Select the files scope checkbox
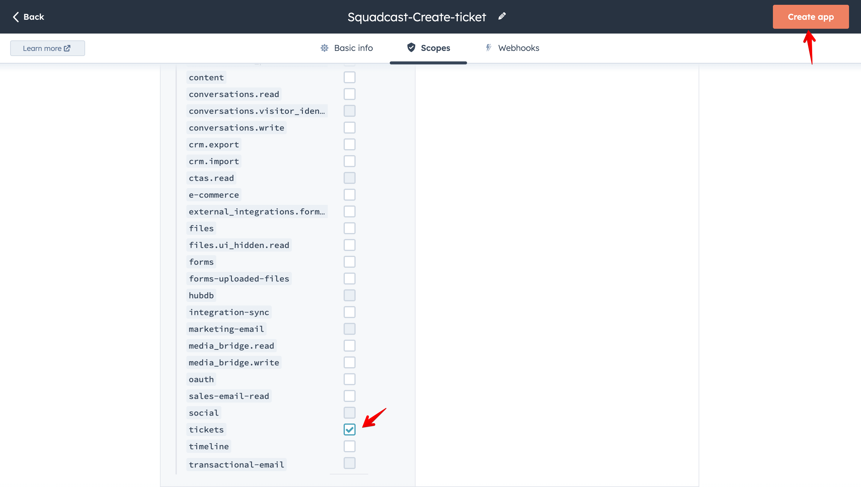This screenshot has width=861, height=487. pos(349,229)
